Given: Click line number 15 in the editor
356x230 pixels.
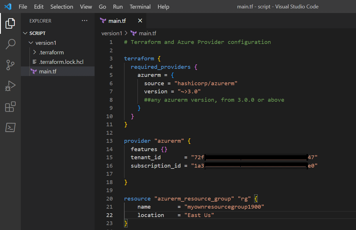Looking at the screenshot, I should pos(110,157).
